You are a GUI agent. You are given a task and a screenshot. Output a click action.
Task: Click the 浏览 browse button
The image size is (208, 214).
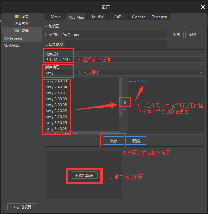click(x=176, y=34)
